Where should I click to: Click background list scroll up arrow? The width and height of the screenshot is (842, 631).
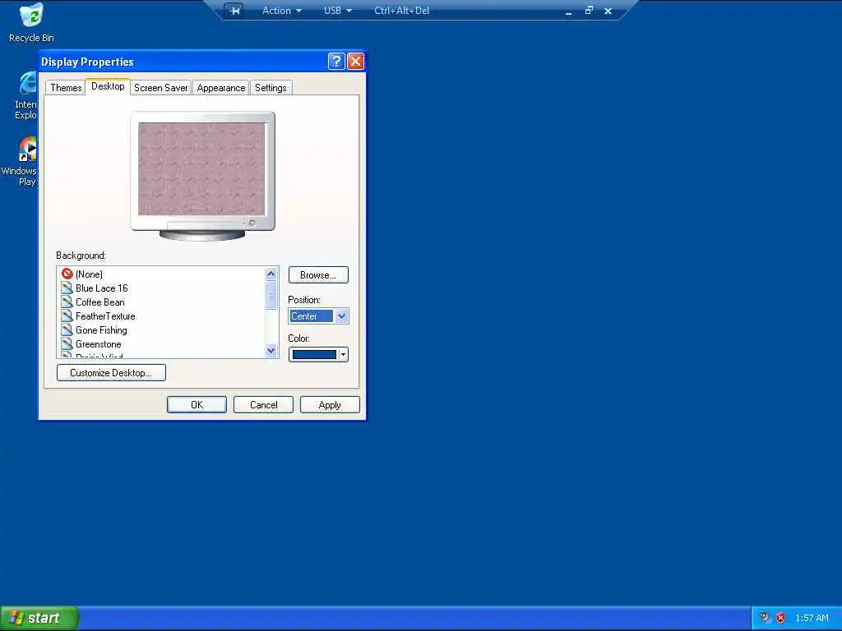271,274
